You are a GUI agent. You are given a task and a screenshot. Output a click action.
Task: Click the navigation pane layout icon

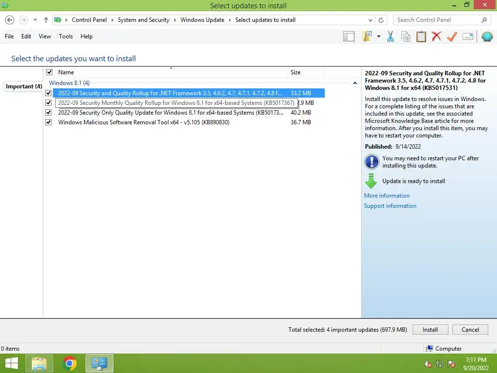point(348,36)
